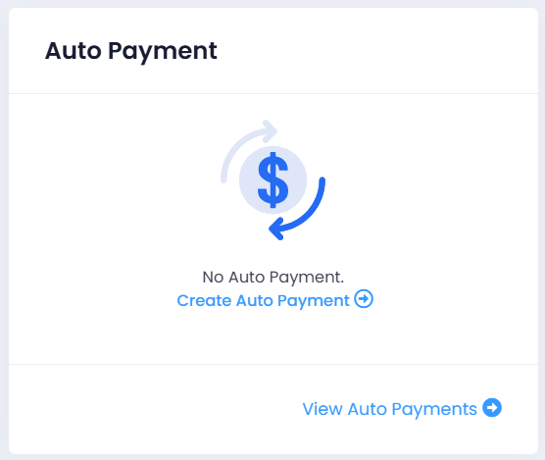Image resolution: width=545 pixels, height=460 pixels.
Task: Click the No Auto Payment. message text
Action: point(273,278)
